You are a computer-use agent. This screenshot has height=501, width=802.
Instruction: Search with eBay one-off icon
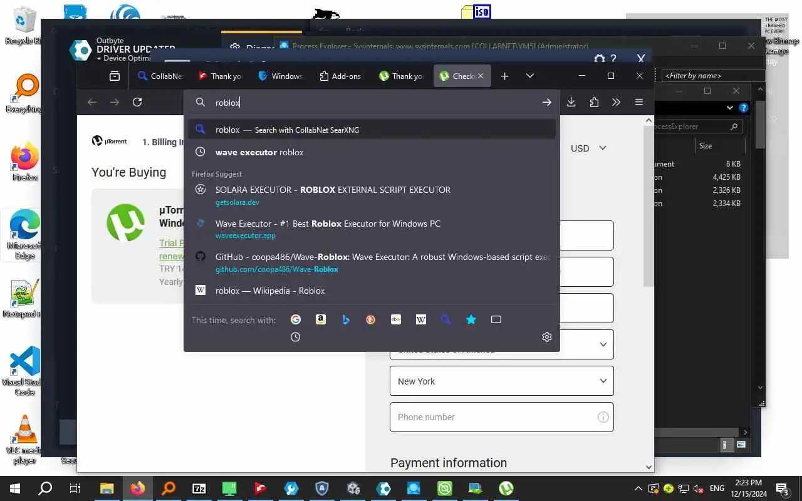tap(396, 319)
